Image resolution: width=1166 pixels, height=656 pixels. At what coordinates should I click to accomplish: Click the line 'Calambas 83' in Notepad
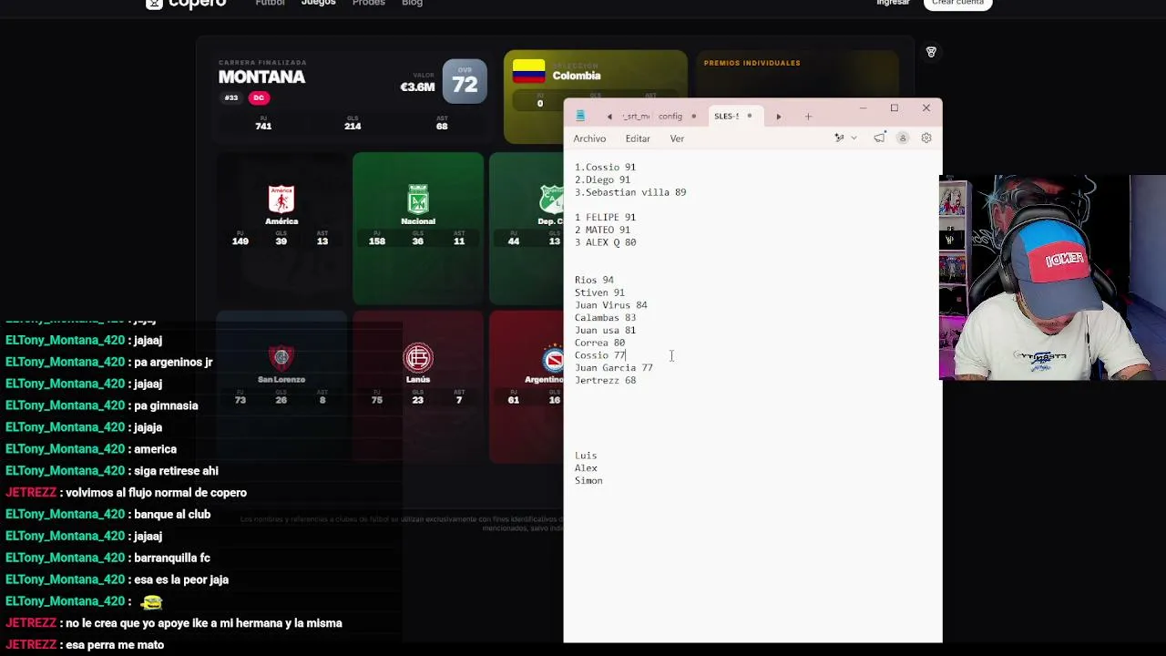coord(605,318)
